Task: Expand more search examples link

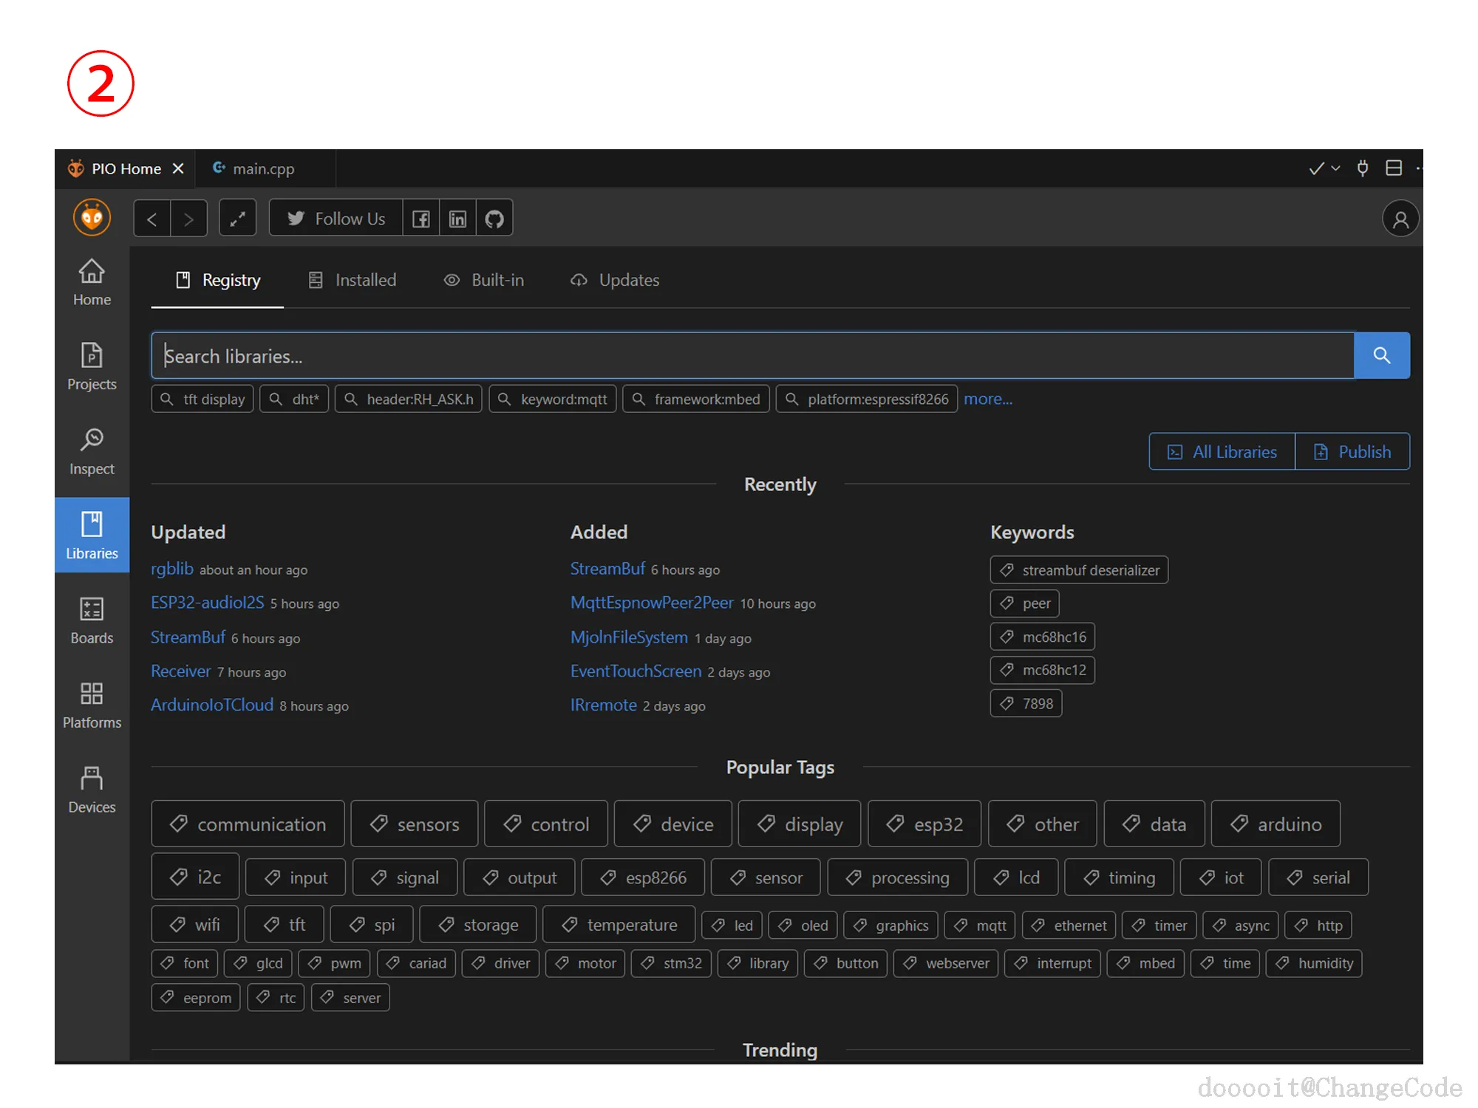Action: [987, 399]
